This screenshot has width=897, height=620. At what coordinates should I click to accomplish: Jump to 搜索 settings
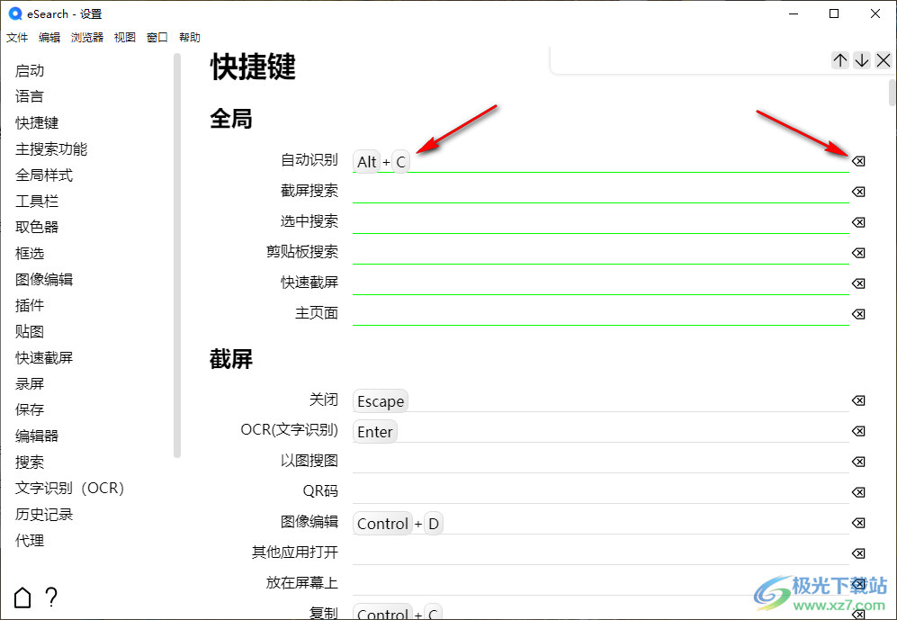[30, 463]
